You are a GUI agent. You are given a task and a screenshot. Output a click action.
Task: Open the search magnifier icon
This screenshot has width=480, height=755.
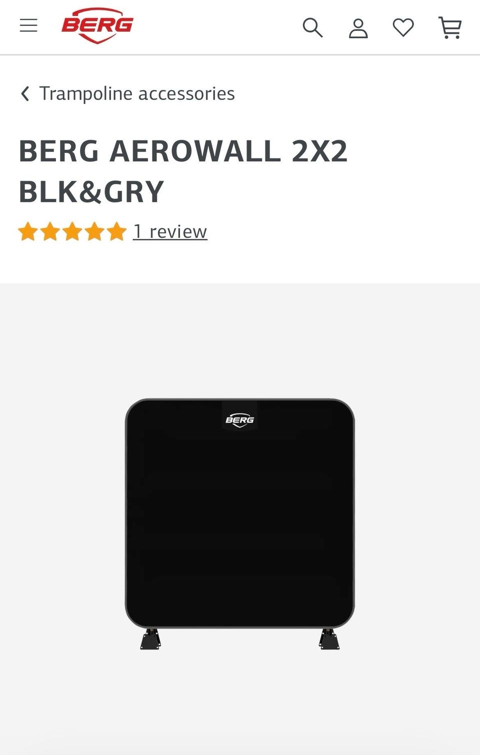(x=312, y=27)
